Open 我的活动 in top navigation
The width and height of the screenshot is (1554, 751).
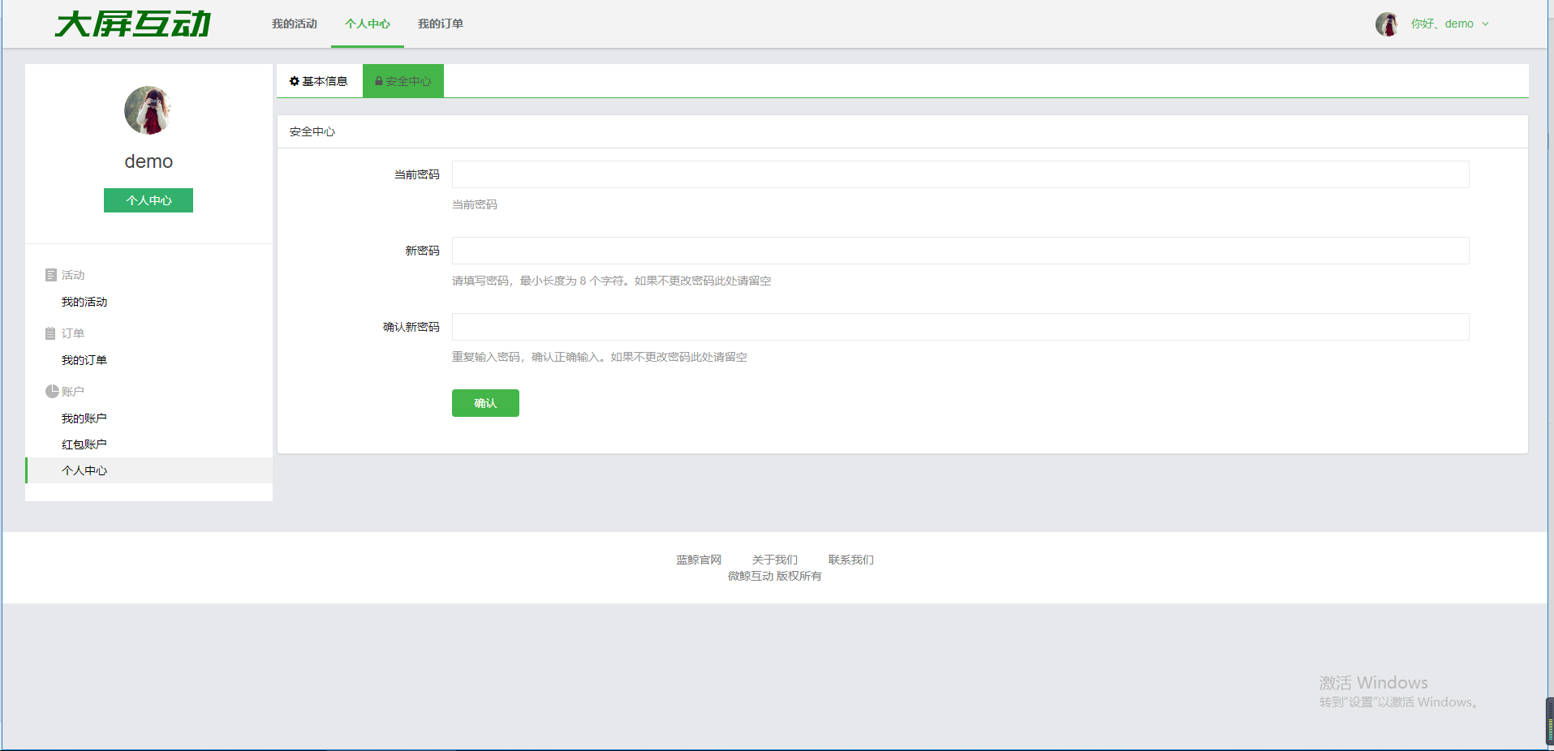tap(295, 24)
